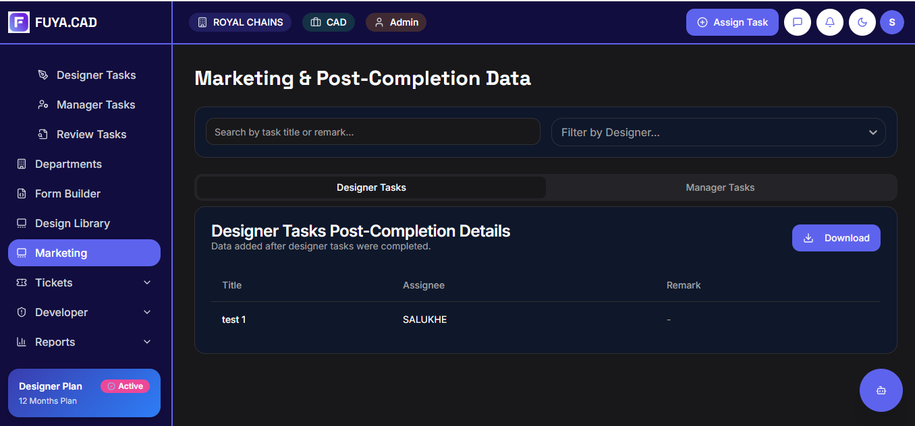This screenshot has width=915, height=426.
Task: Expand the Tickets submenu
Action: tap(147, 282)
